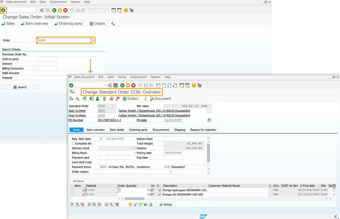Click Back green arrow in Initial Screen toolbar
The width and height of the screenshot is (340, 219).
point(54,10)
